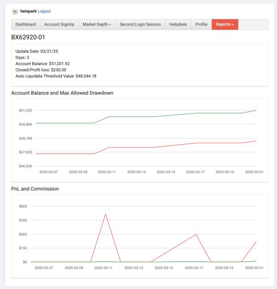Click the $51,032 axis label
This screenshot has height=289, width=277.
pos(25,111)
